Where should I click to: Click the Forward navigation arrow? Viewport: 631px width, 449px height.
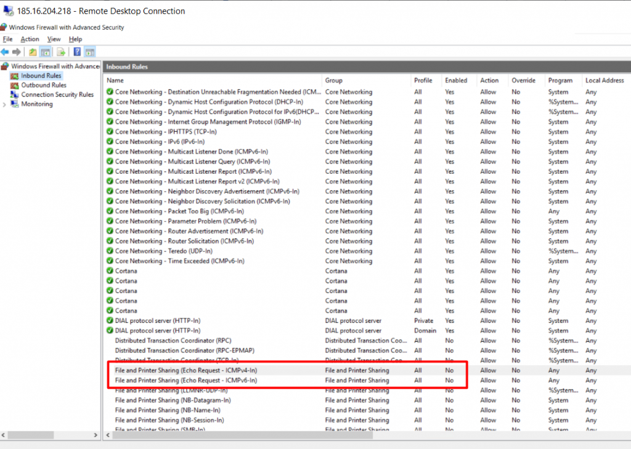pos(17,52)
